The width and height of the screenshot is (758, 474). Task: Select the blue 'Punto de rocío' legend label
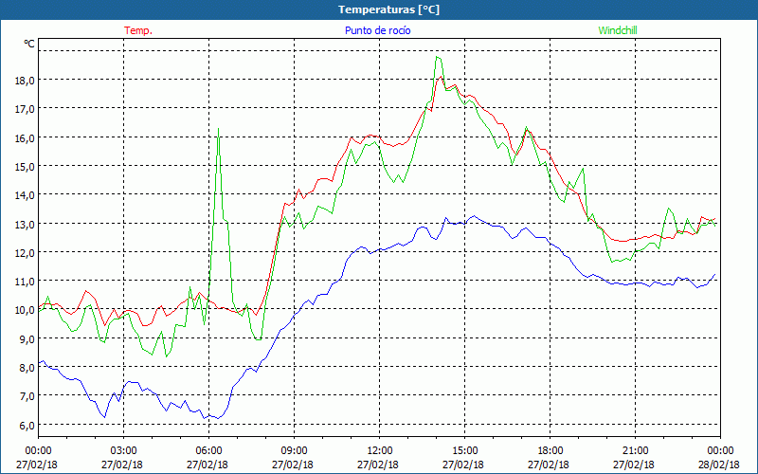[x=377, y=30]
